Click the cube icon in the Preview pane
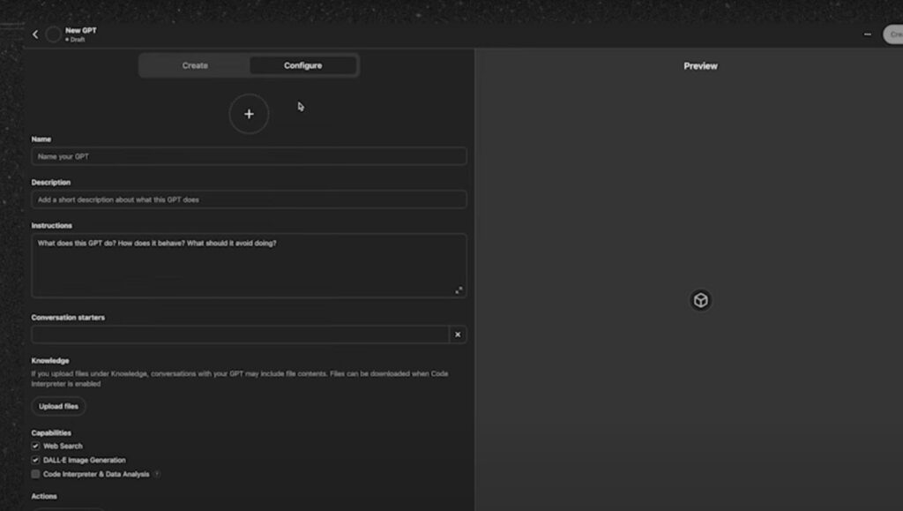Viewport: 903px width, 511px height. (x=700, y=300)
